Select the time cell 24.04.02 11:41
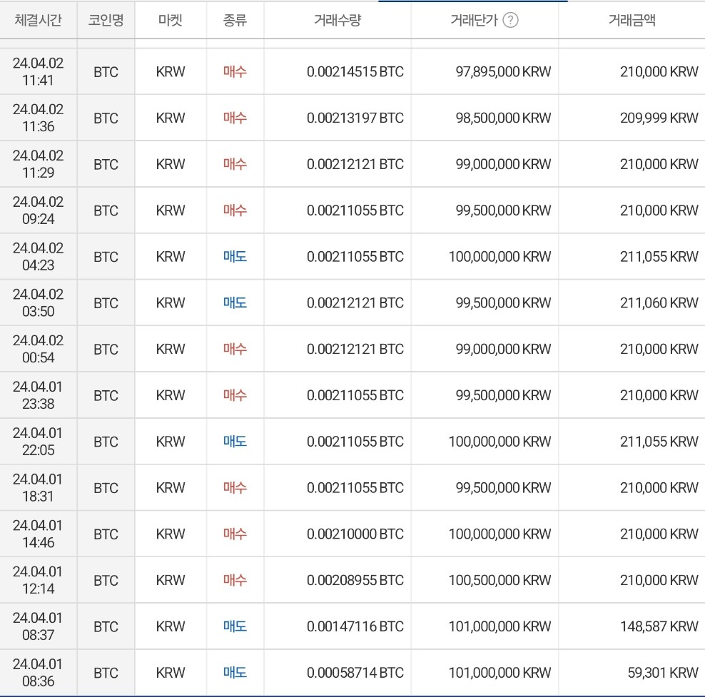Image resolution: width=705 pixels, height=697 pixels. point(39,71)
